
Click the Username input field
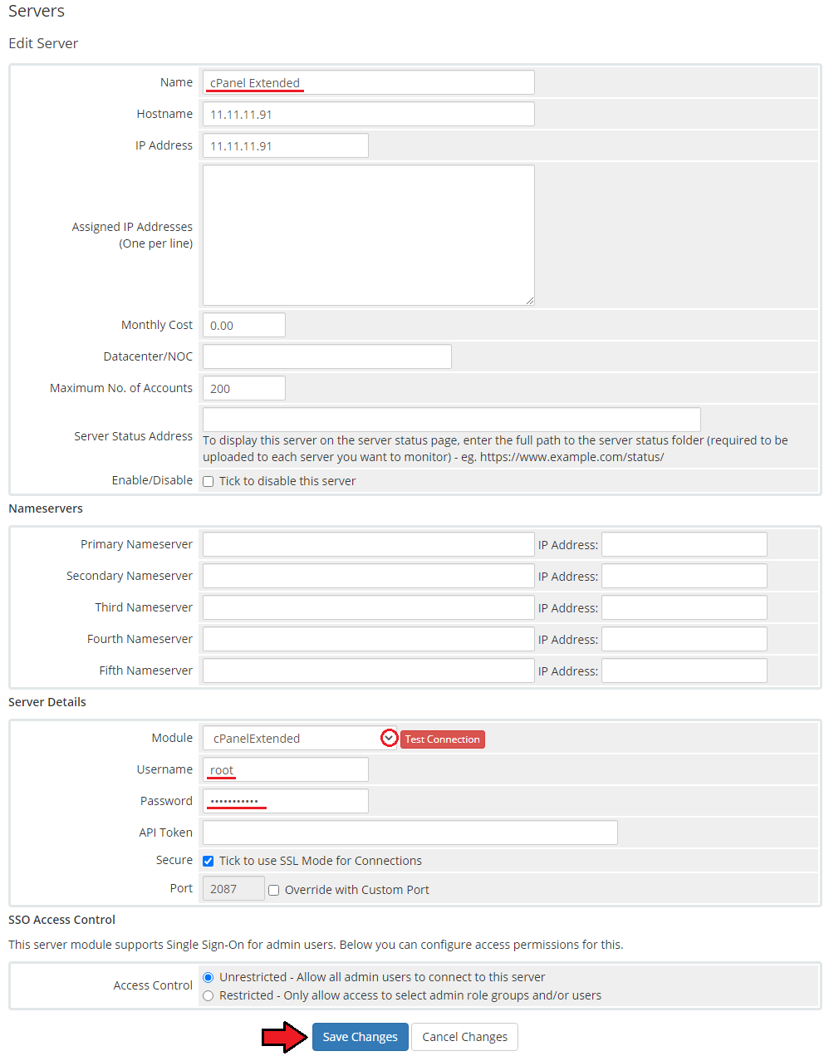coord(285,769)
